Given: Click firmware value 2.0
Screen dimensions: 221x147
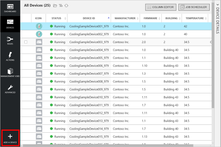Looking at the screenshot, I should tap(144, 42).
